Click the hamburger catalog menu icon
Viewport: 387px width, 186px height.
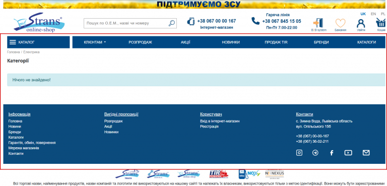pos(13,42)
